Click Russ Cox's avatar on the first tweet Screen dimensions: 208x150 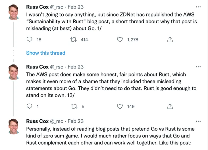pyautogui.click(x=13, y=12)
